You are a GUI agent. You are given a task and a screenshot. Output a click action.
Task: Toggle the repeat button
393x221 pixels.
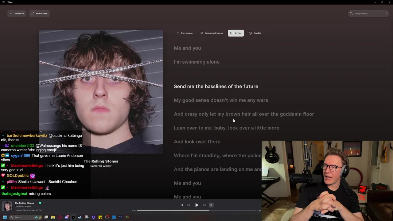(211, 205)
